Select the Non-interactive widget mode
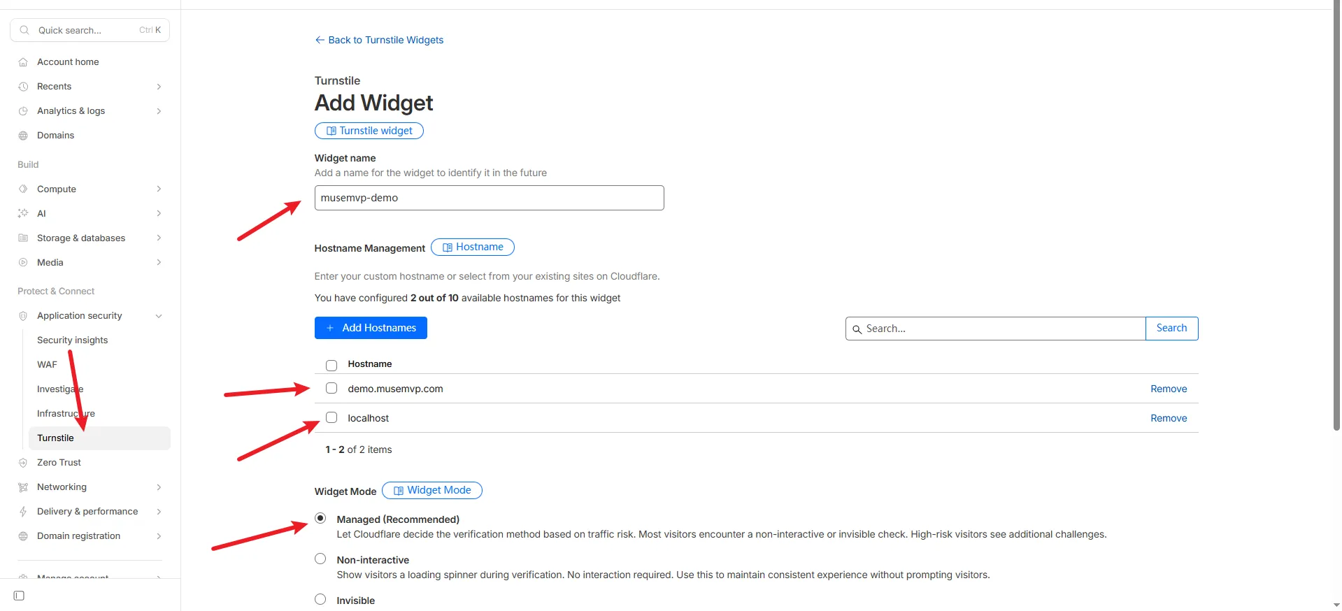Screen dimensions: 1342x611 [320, 559]
